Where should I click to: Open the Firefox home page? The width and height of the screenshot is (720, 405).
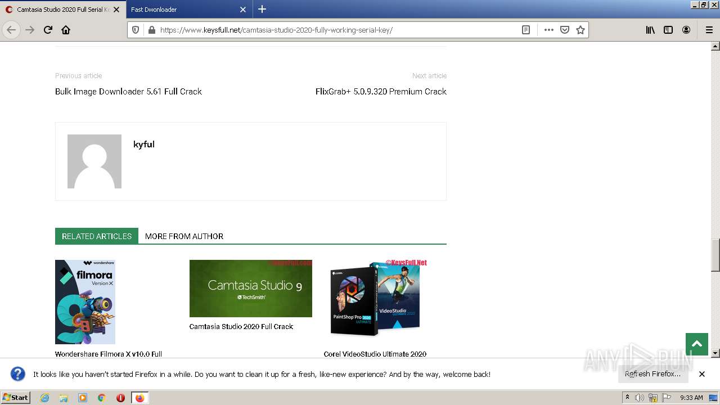pos(66,30)
